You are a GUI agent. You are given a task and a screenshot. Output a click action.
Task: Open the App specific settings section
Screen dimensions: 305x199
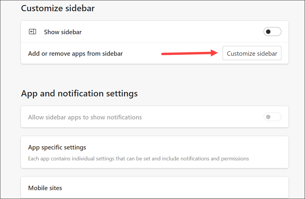155,152
